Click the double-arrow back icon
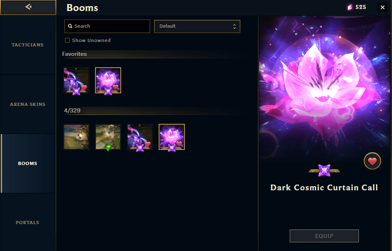 click(28, 7)
